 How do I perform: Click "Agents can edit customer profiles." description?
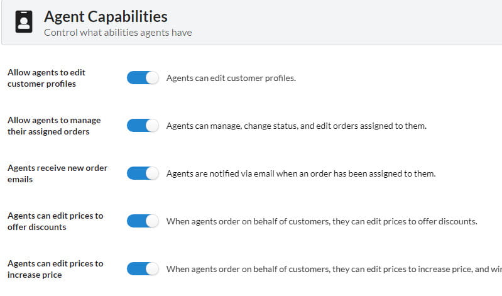coord(231,79)
